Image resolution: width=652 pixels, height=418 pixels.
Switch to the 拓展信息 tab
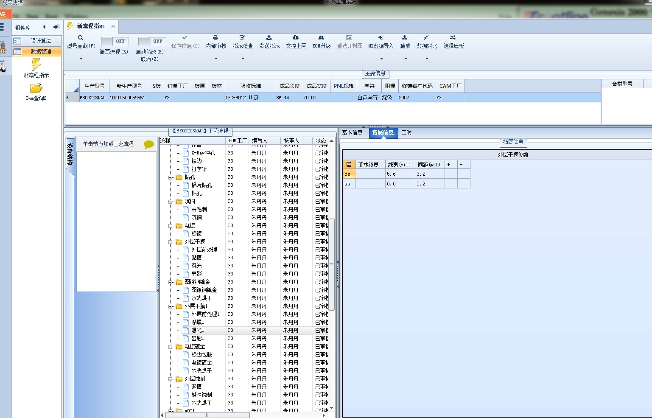383,133
